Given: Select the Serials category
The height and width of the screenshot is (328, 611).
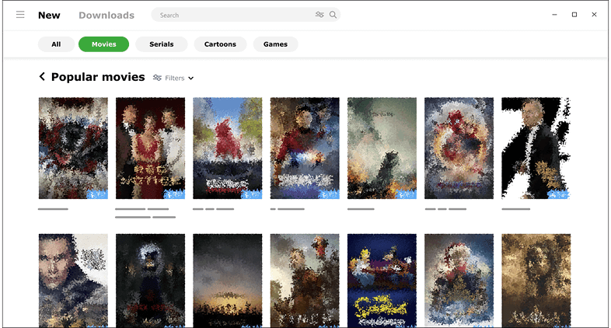Looking at the screenshot, I should [162, 44].
